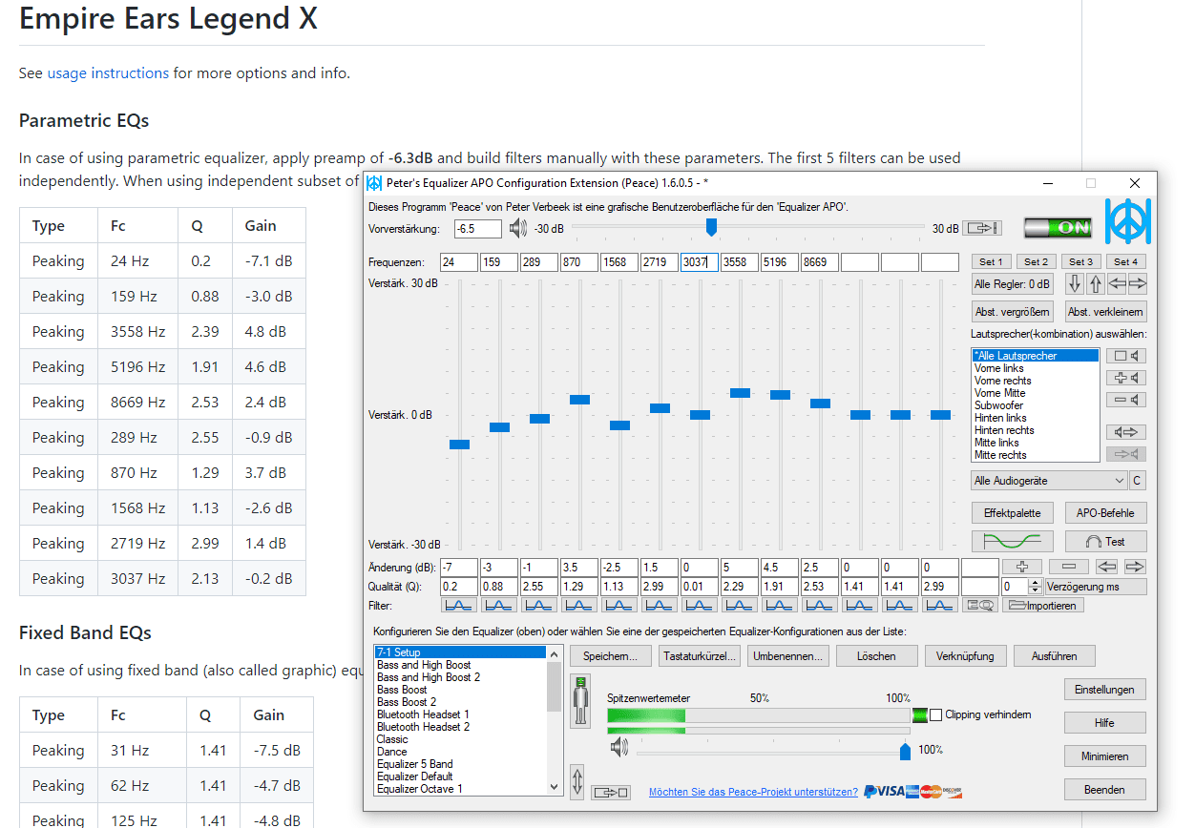Click the vertical double-arrow resize icon
This screenshot has width=1195, height=828.
(x=577, y=781)
